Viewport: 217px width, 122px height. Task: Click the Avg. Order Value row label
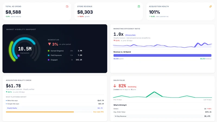(x=119, y=112)
